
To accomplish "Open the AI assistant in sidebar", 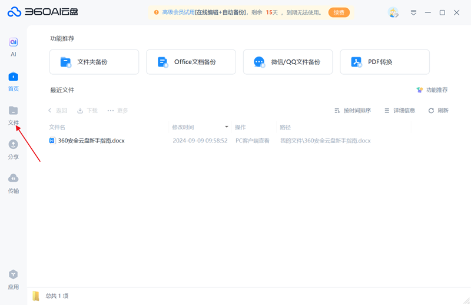I will tap(13, 47).
